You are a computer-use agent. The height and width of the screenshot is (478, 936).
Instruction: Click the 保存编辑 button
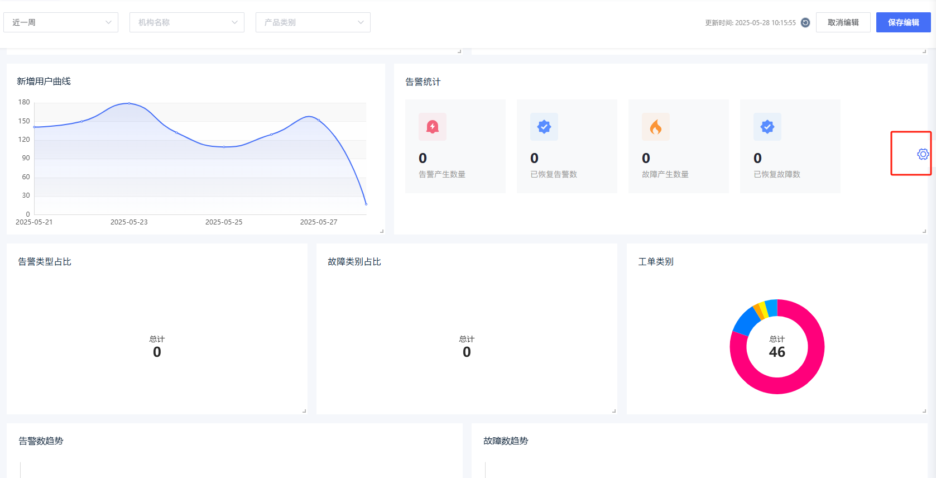pos(903,22)
